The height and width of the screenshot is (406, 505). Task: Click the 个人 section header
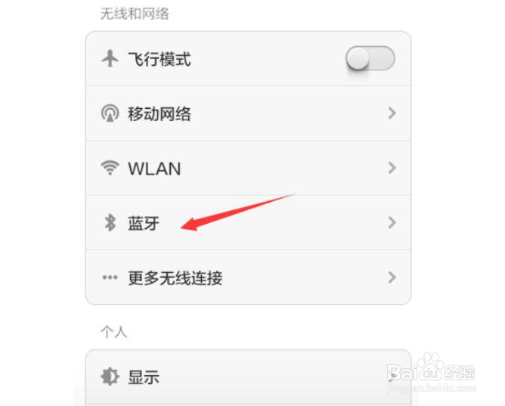point(114,332)
